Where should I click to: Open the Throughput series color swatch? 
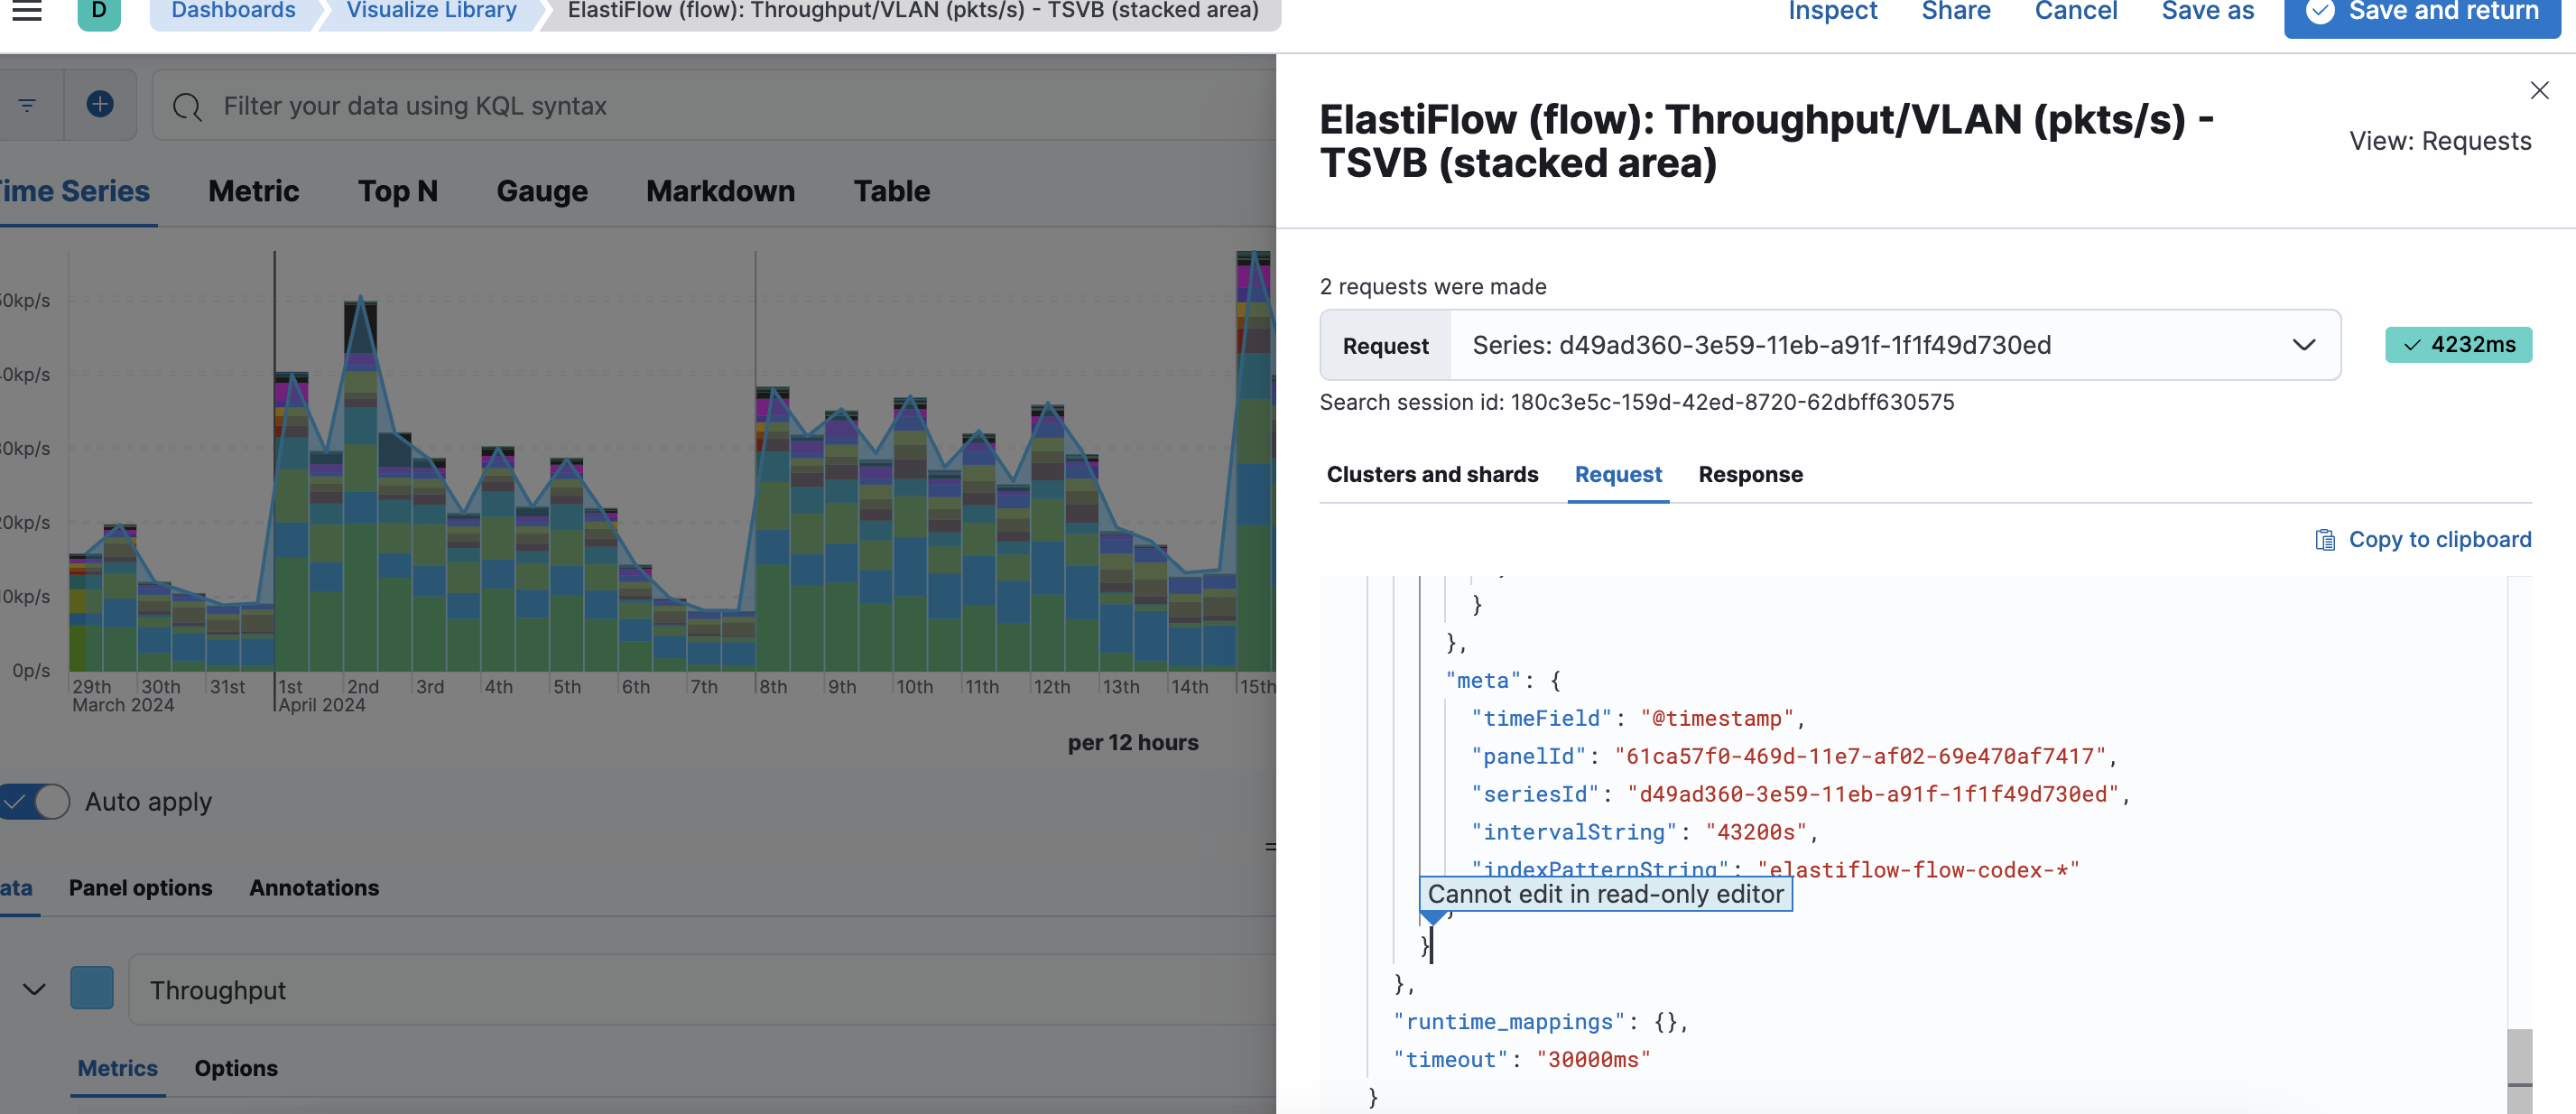(x=92, y=988)
